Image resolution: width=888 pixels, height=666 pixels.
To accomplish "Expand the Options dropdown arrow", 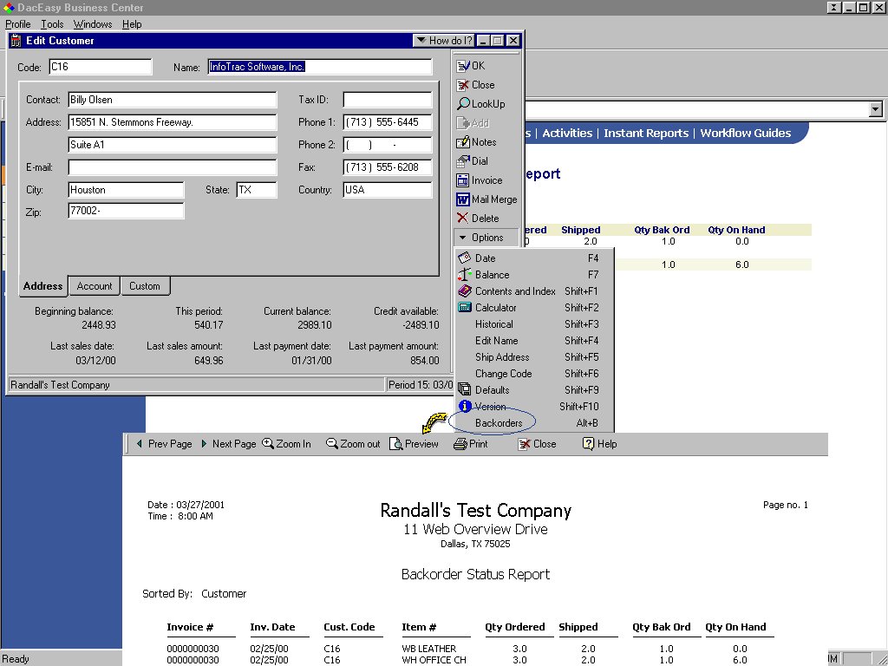I will coord(463,238).
